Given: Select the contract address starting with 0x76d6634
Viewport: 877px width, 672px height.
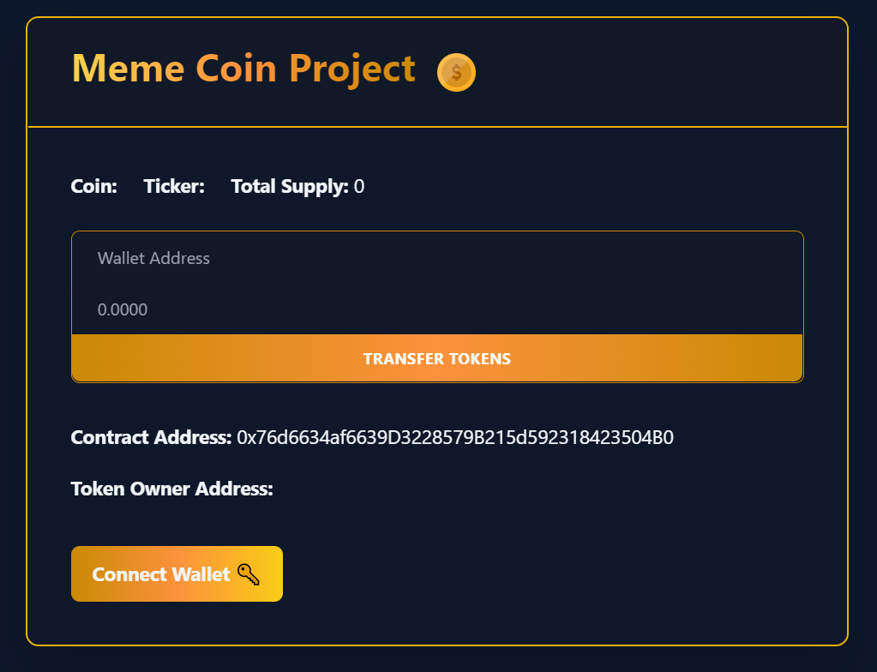Looking at the screenshot, I should tap(454, 437).
